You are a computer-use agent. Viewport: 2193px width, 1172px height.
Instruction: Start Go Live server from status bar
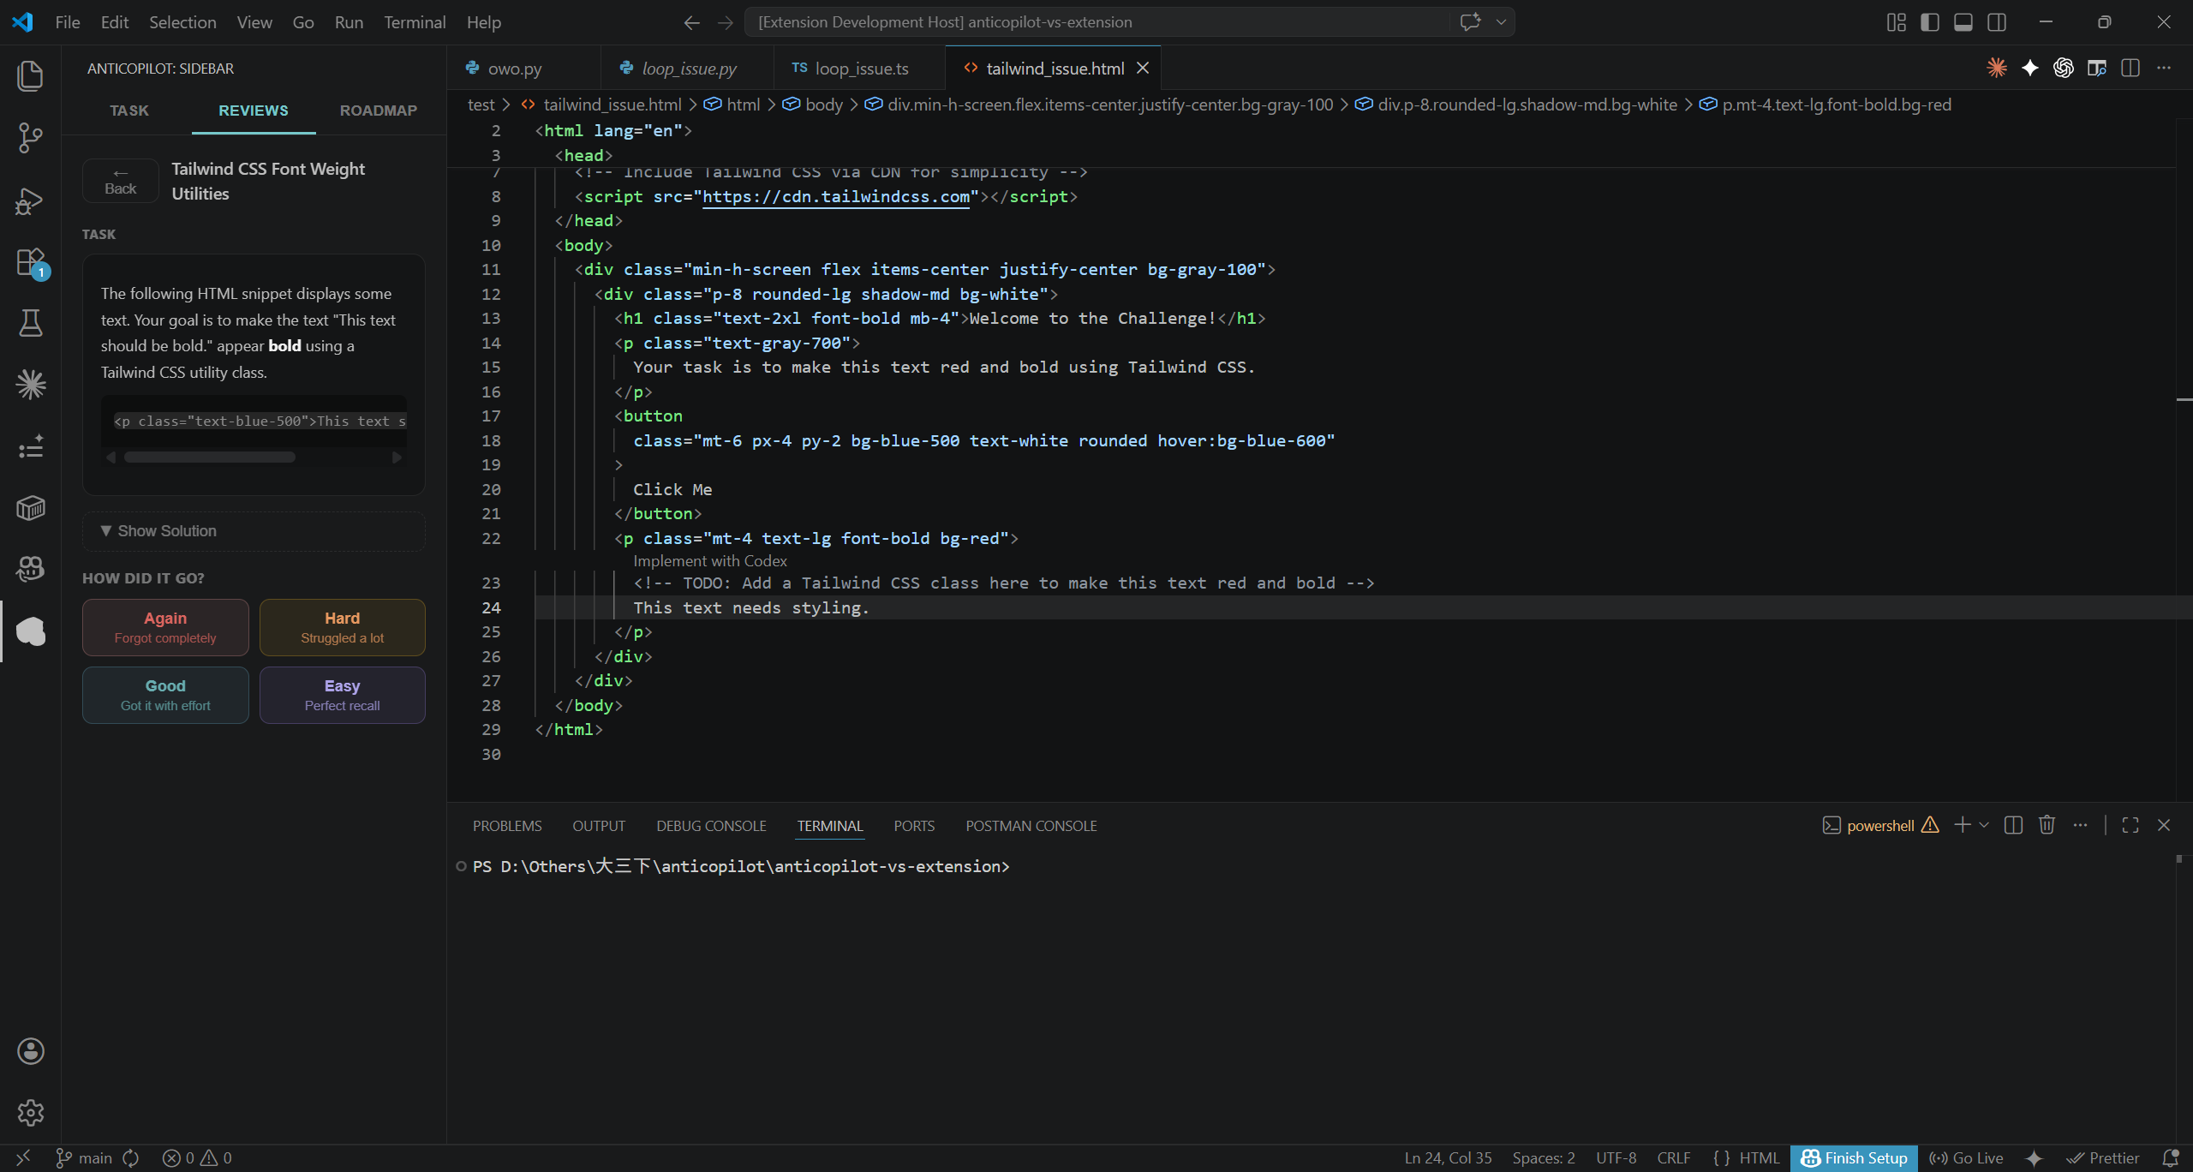click(1966, 1158)
